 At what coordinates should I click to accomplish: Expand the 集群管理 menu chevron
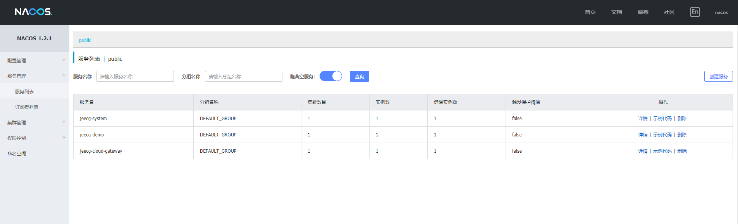[64, 122]
